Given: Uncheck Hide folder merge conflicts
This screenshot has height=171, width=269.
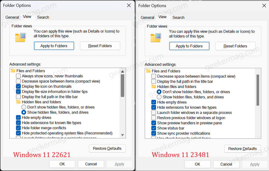Looking at the screenshot, I should [18, 128].
